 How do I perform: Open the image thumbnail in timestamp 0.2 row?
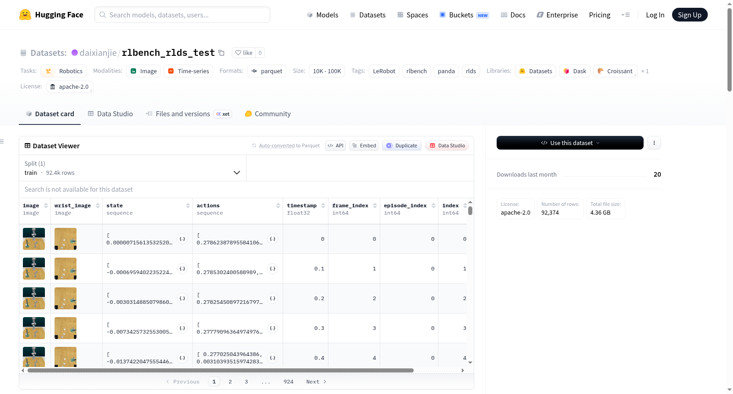click(34, 298)
